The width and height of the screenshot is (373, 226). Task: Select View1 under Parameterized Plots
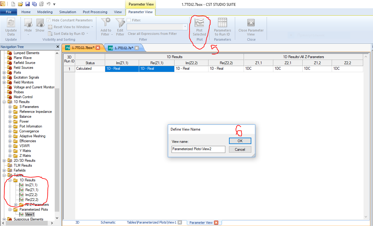tap(30, 214)
